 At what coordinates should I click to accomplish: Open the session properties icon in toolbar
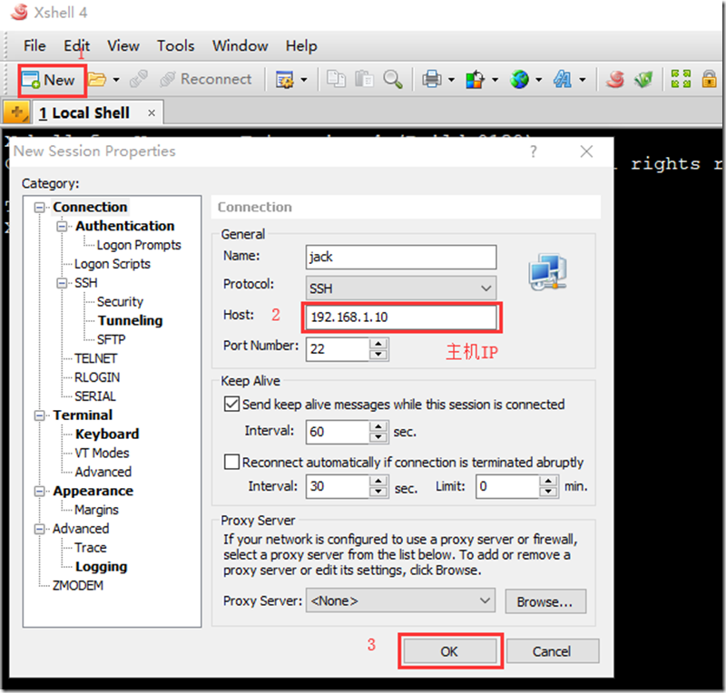pyautogui.click(x=284, y=80)
